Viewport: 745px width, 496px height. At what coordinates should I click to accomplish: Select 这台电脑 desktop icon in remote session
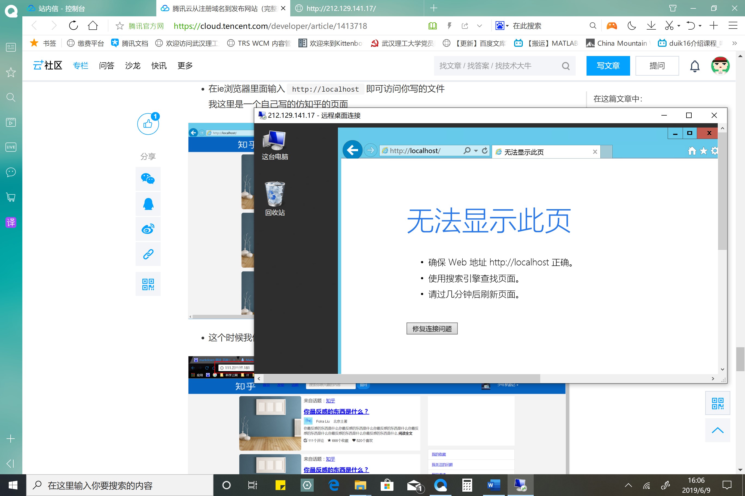tap(275, 145)
